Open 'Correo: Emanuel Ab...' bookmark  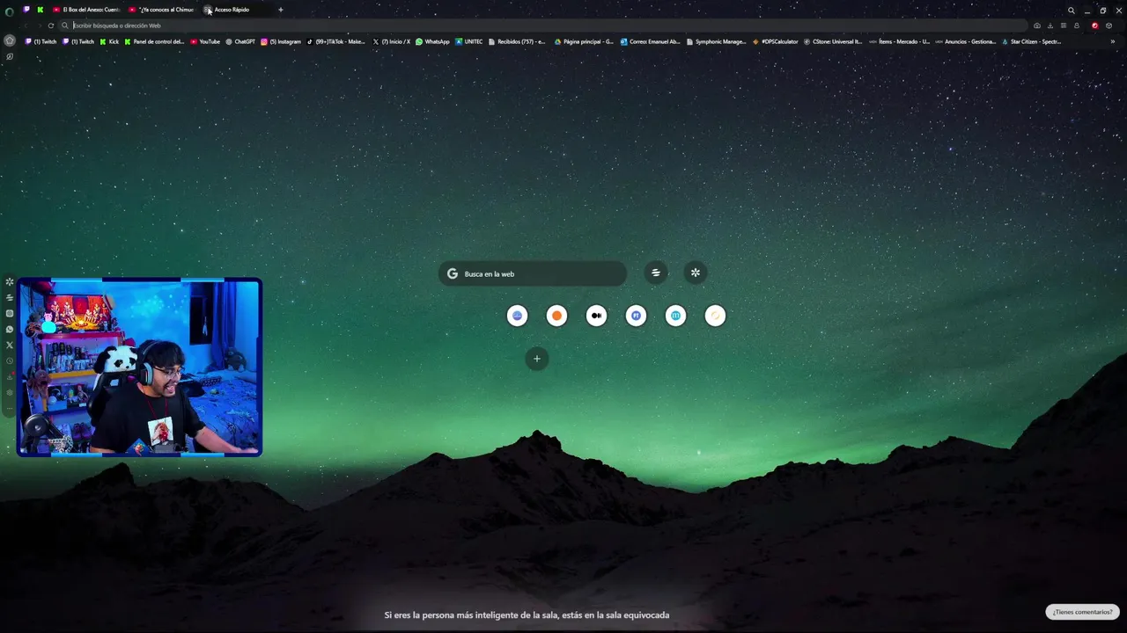(x=650, y=41)
